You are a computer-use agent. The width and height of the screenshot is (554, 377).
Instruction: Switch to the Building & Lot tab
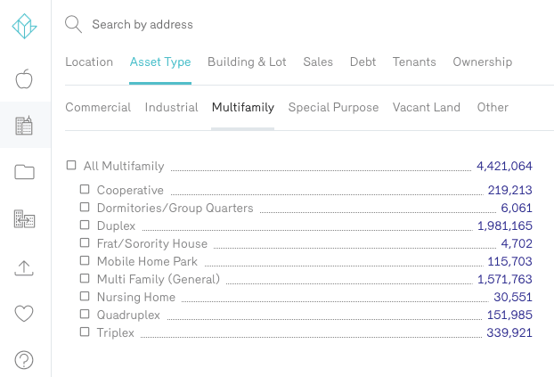(x=247, y=62)
